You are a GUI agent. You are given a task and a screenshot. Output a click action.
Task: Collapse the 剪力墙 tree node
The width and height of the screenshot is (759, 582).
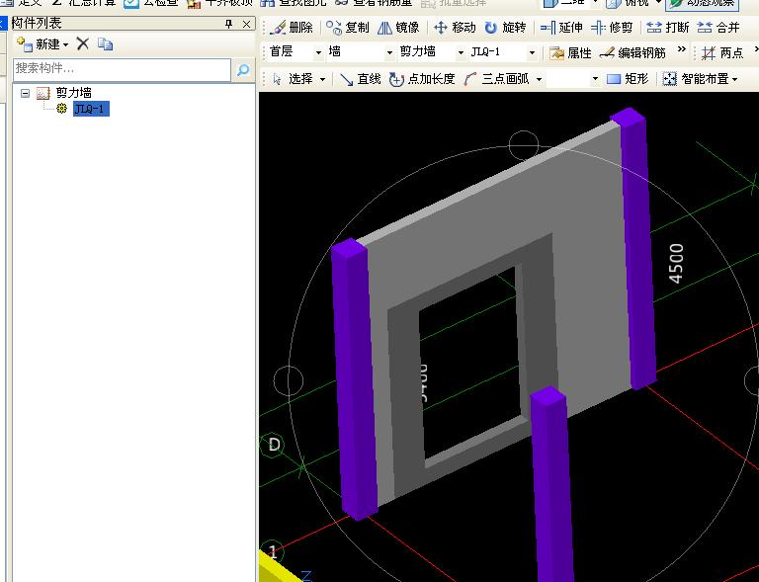pos(25,93)
